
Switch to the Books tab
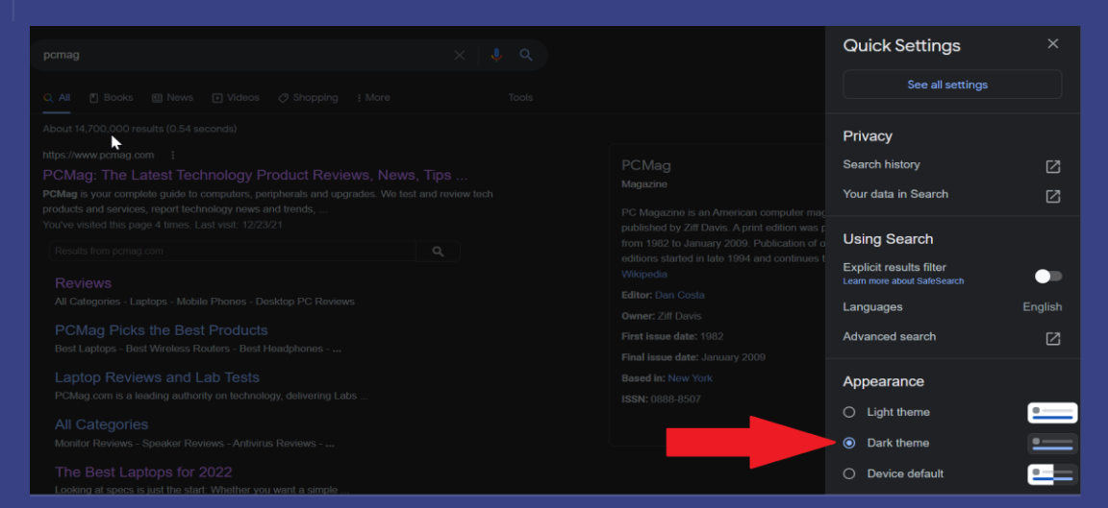point(111,97)
